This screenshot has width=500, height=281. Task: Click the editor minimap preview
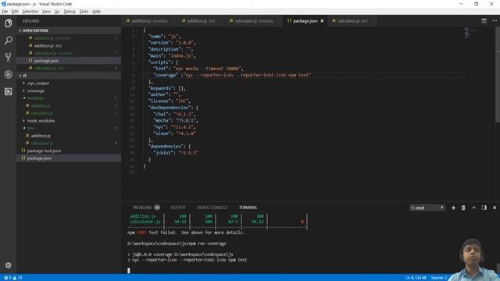473,32
